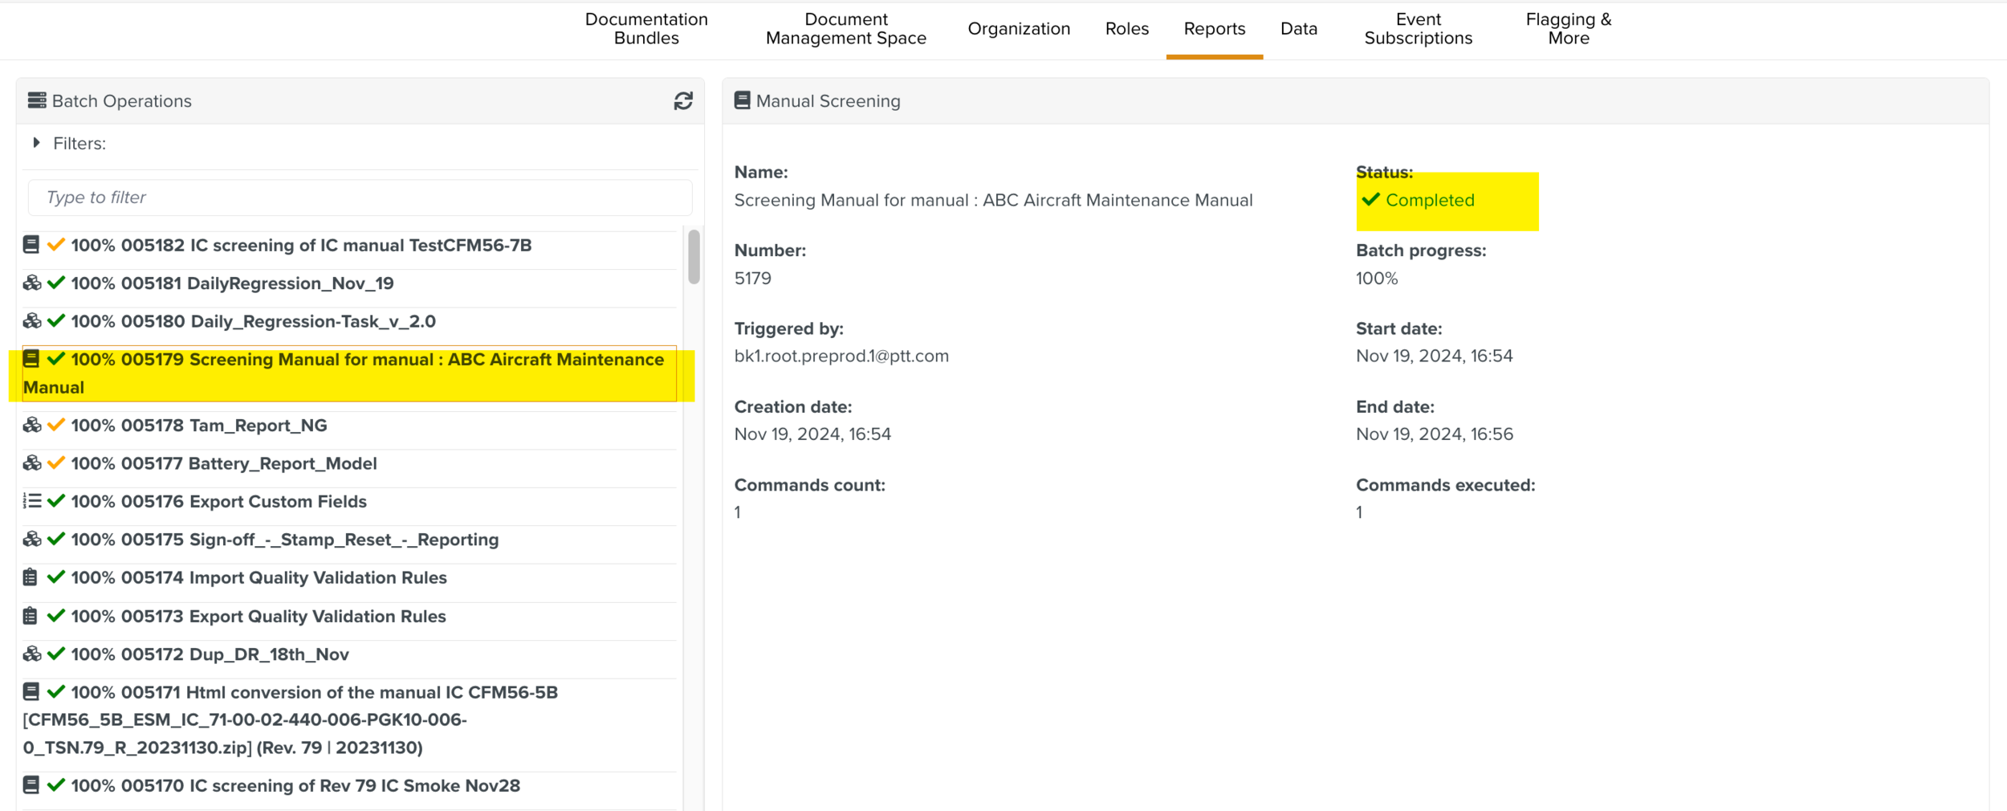The width and height of the screenshot is (2007, 811).
Task: Open the Flagging & More menu
Action: [1568, 29]
